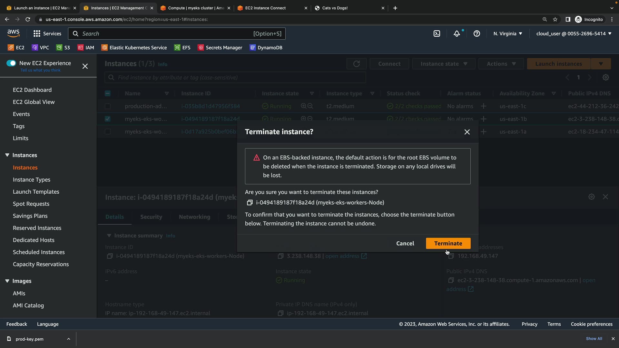Open the notifications bell icon
Screen dimensions: 619x348
pyautogui.click(x=457, y=34)
